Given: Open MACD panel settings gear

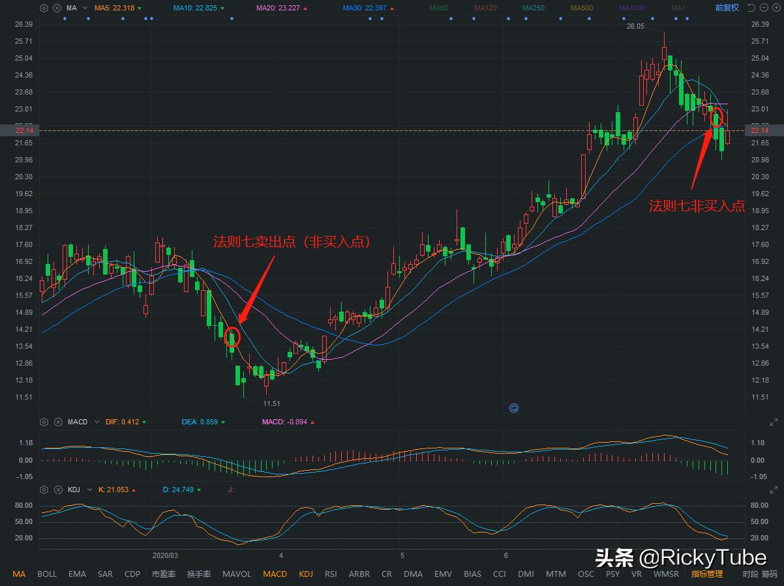Looking at the screenshot, I should pyautogui.click(x=44, y=422).
